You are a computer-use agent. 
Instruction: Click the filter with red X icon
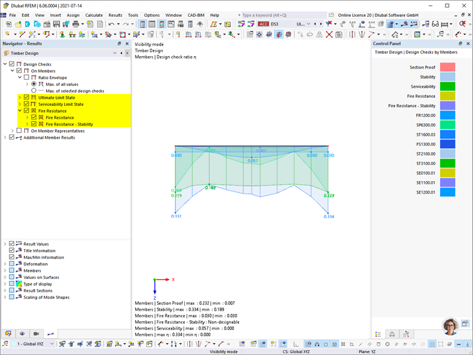(329, 24)
